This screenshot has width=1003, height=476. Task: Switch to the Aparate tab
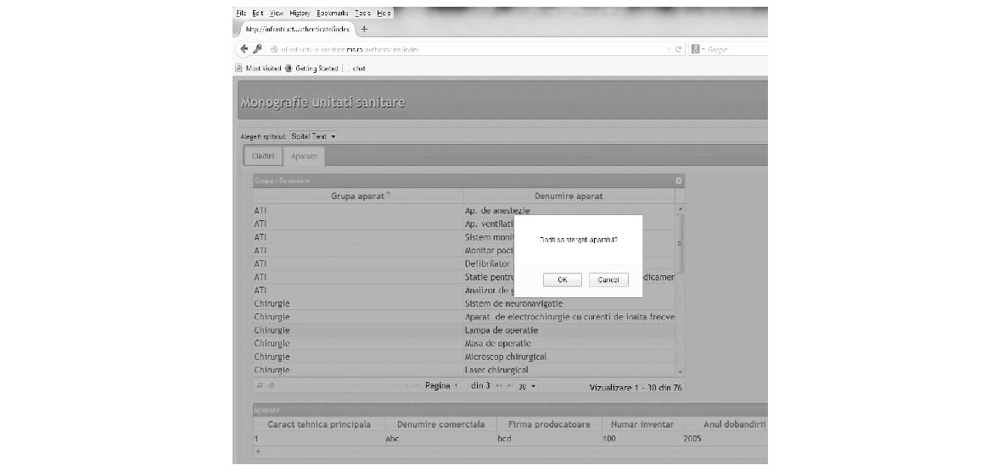click(x=304, y=156)
